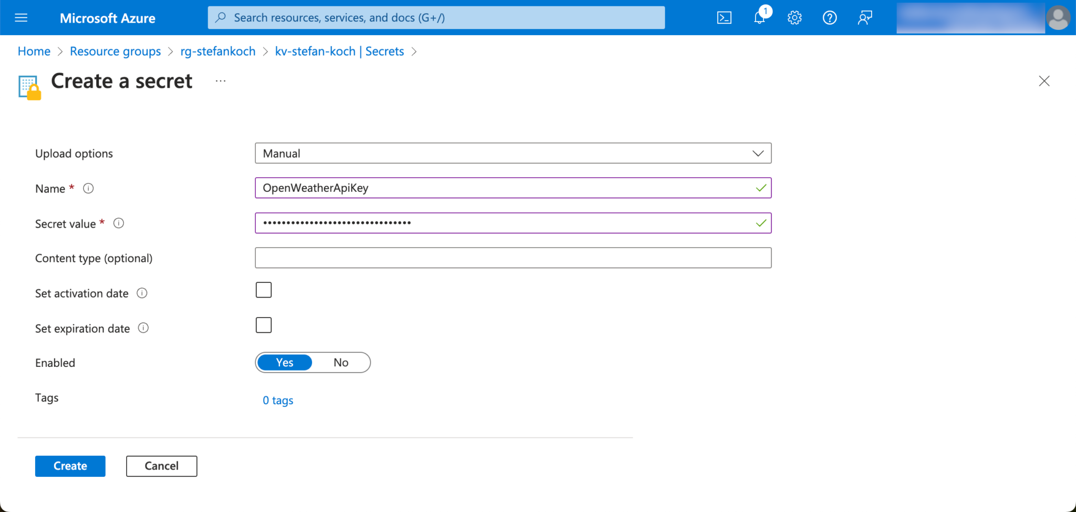Enable the Set activation date checkbox

pos(264,290)
